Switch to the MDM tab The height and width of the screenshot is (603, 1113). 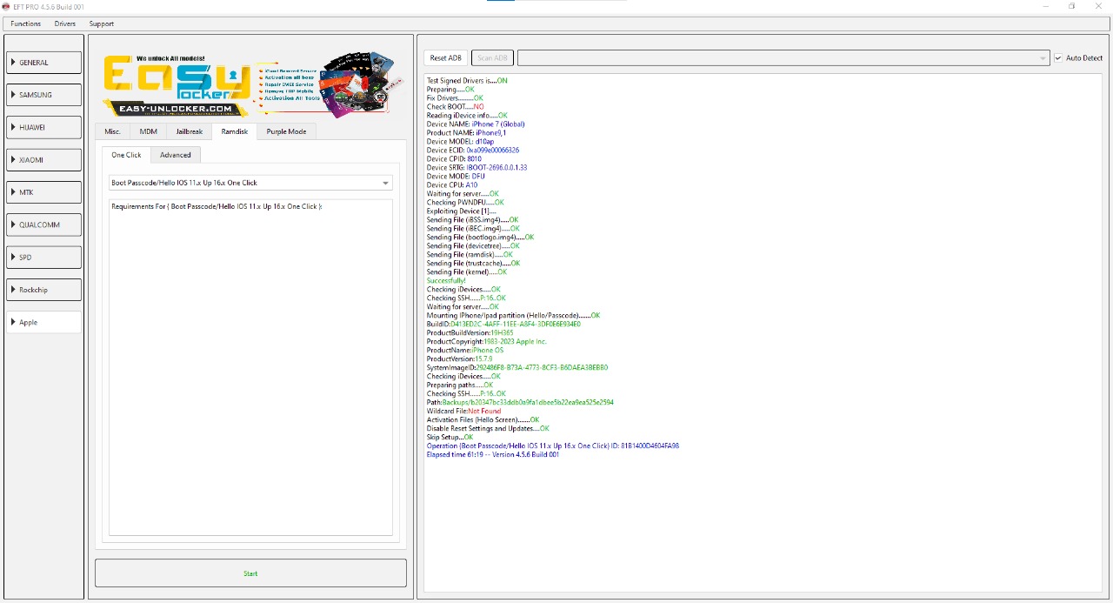[149, 131]
